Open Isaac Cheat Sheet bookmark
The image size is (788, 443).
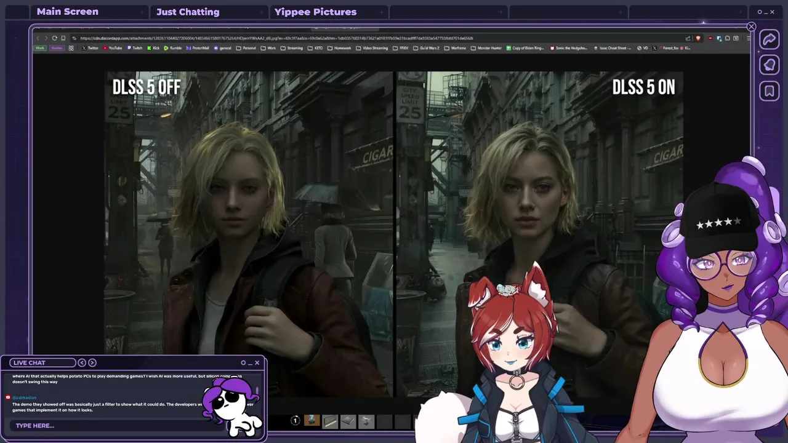pos(612,48)
